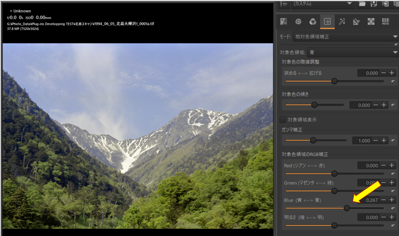Increase ガンマ補正 with the plus button
This screenshot has height=236, width=399.
(x=384, y=141)
